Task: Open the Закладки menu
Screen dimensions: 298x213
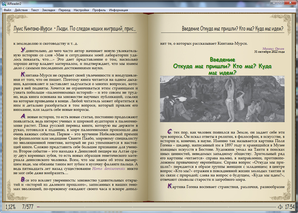Action: click(49, 10)
